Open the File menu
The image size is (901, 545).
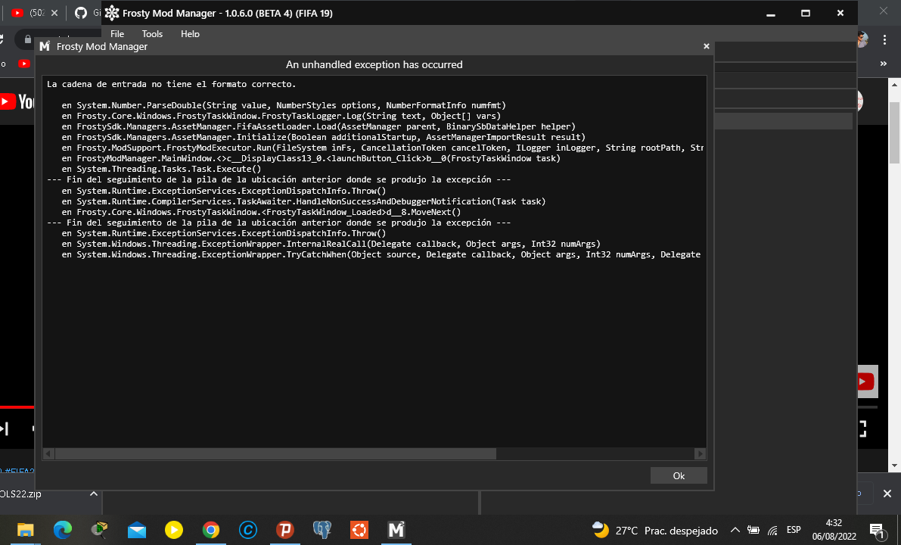[x=117, y=34]
